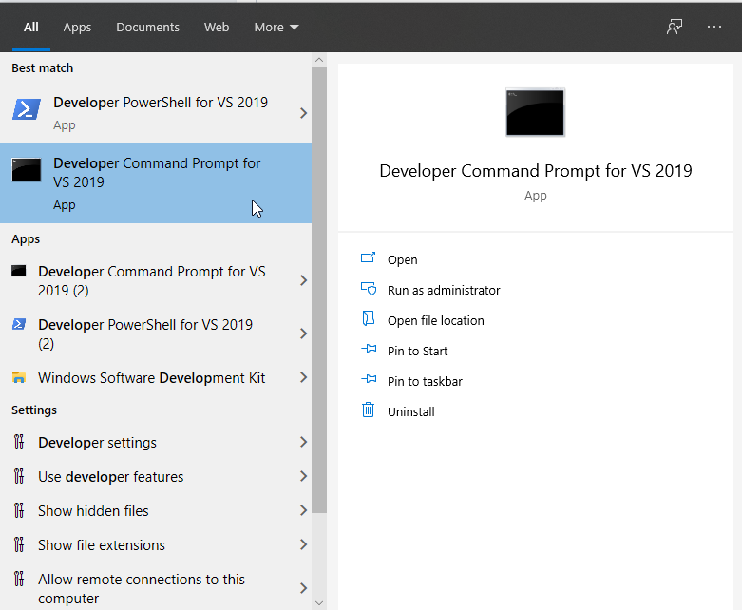Click the small Developer PowerShell (2) icon
Image resolution: width=742 pixels, height=610 pixels.
18,324
